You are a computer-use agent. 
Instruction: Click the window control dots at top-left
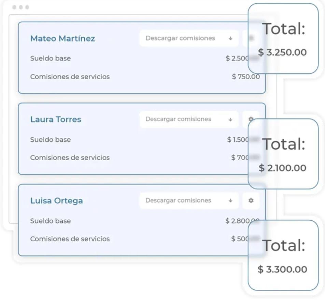point(20,7)
